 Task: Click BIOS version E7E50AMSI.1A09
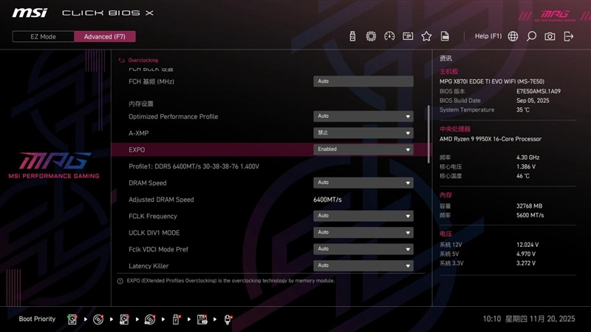539,91
